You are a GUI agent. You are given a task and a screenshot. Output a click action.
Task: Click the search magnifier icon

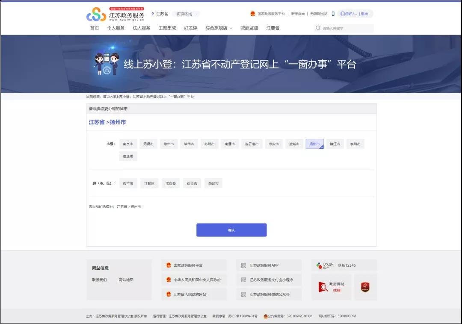coord(318,28)
